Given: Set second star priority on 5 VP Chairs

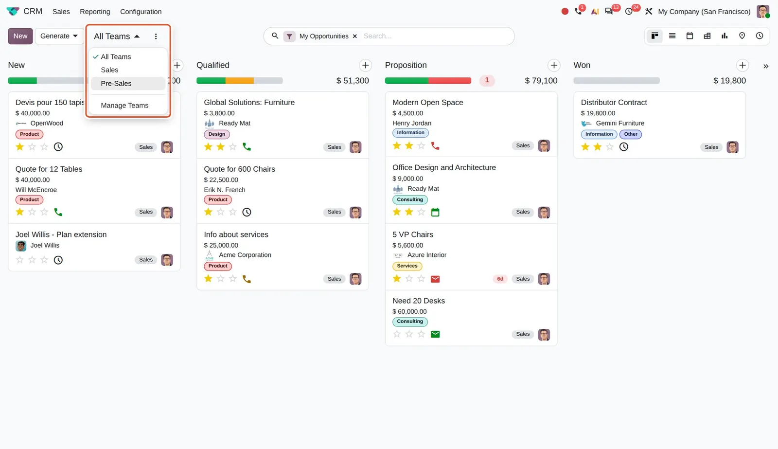Looking at the screenshot, I should [x=409, y=279].
